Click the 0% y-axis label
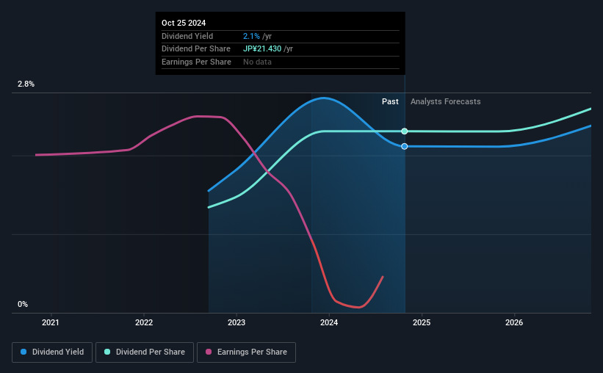Viewport: 603px width, 373px height. click(23, 305)
